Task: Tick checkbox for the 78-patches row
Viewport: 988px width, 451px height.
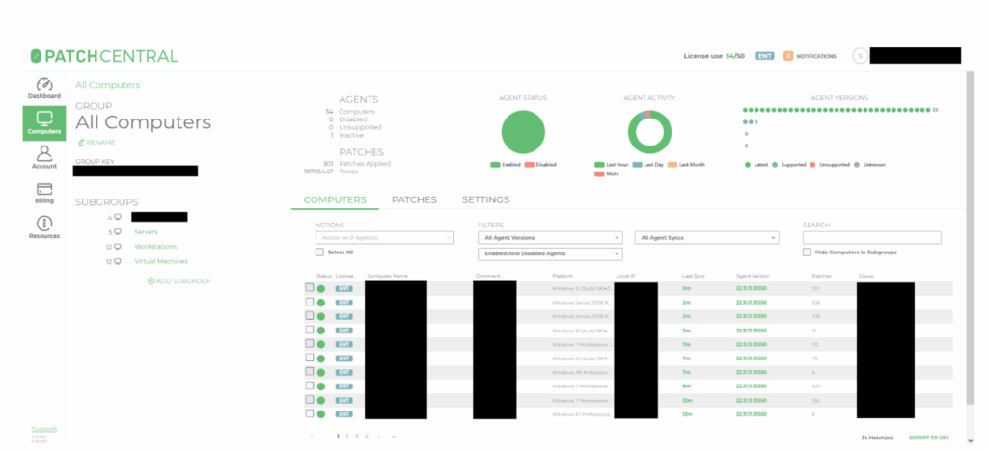Action: pyautogui.click(x=310, y=358)
